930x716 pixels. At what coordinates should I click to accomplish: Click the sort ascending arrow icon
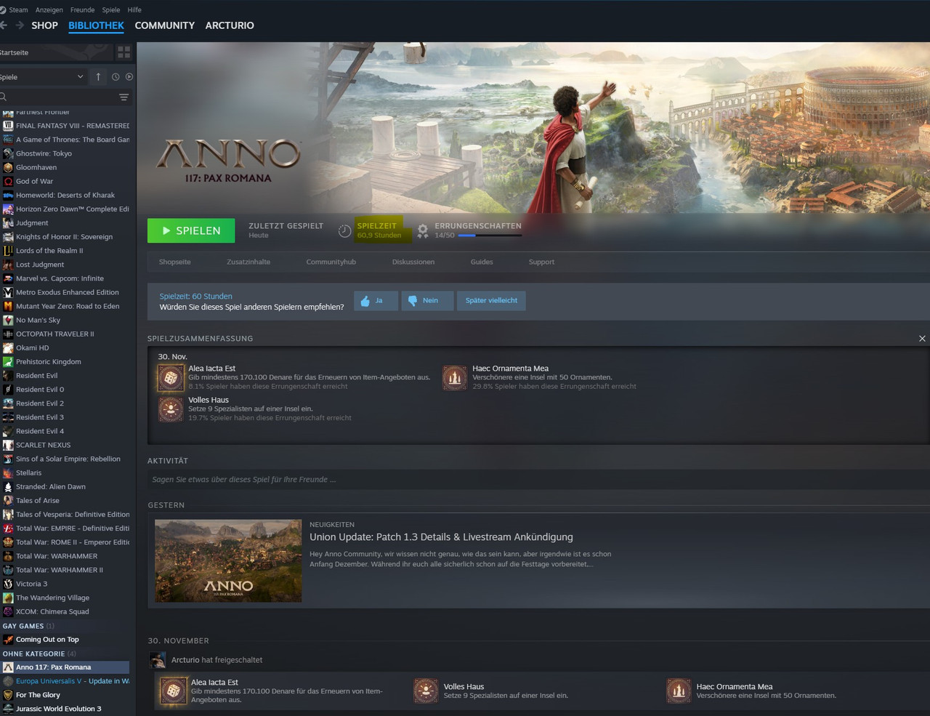[x=98, y=76]
